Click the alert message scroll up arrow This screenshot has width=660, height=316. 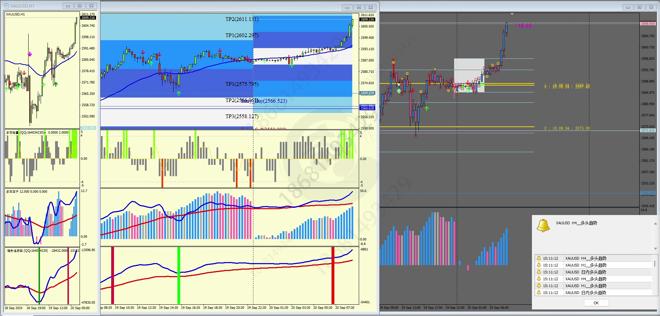[655, 224]
